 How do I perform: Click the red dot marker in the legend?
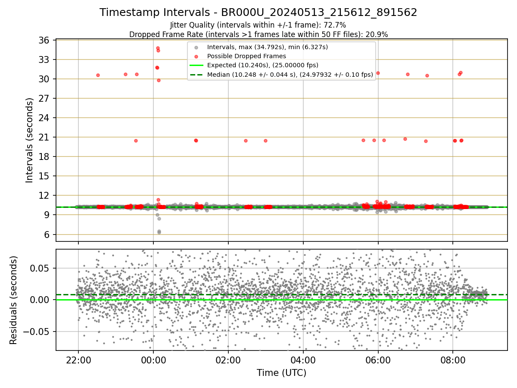point(196,56)
